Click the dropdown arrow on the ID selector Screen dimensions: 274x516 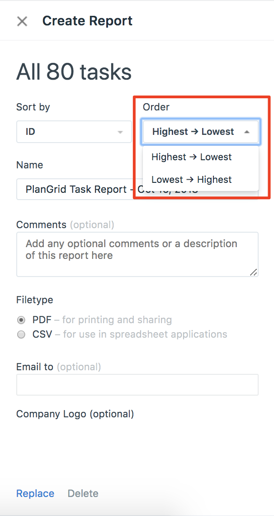119,132
